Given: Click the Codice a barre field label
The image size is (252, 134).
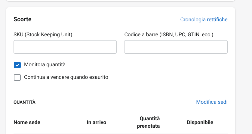Looking at the screenshot, I should click(169, 34).
